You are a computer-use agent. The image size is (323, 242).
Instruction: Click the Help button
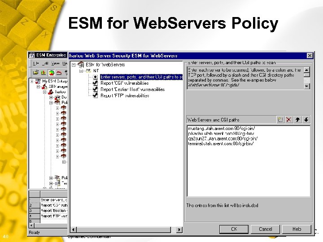coord(297,229)
